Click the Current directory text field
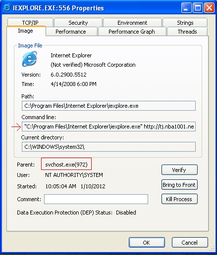This screenshot has height=255, width=217. click(x=108, y=147)
